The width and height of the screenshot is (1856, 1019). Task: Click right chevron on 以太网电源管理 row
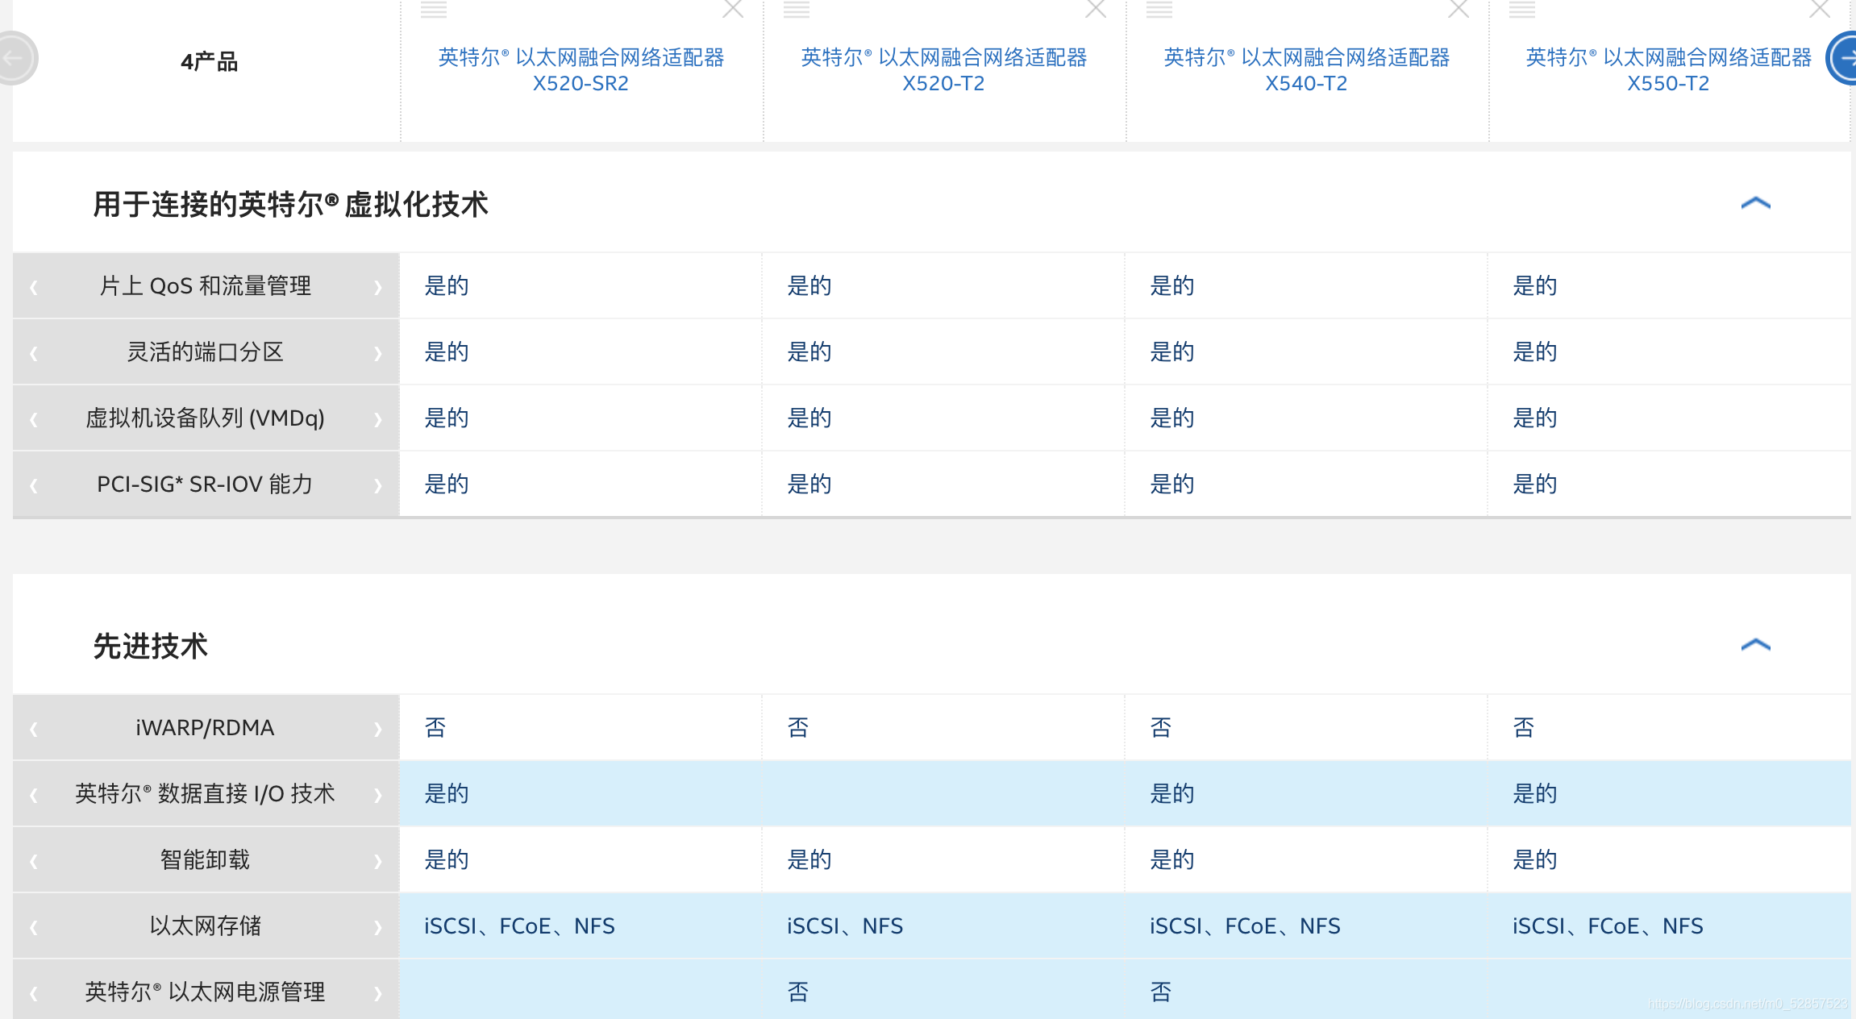point(377,993)
